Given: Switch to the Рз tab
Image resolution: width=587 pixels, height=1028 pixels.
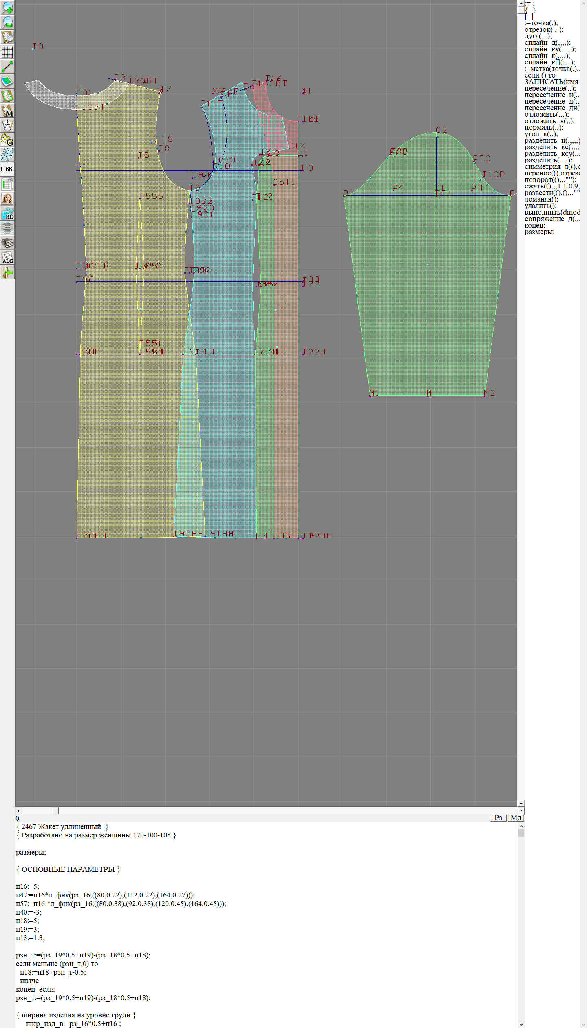Looking at the screenshot, I should [498, 818].
